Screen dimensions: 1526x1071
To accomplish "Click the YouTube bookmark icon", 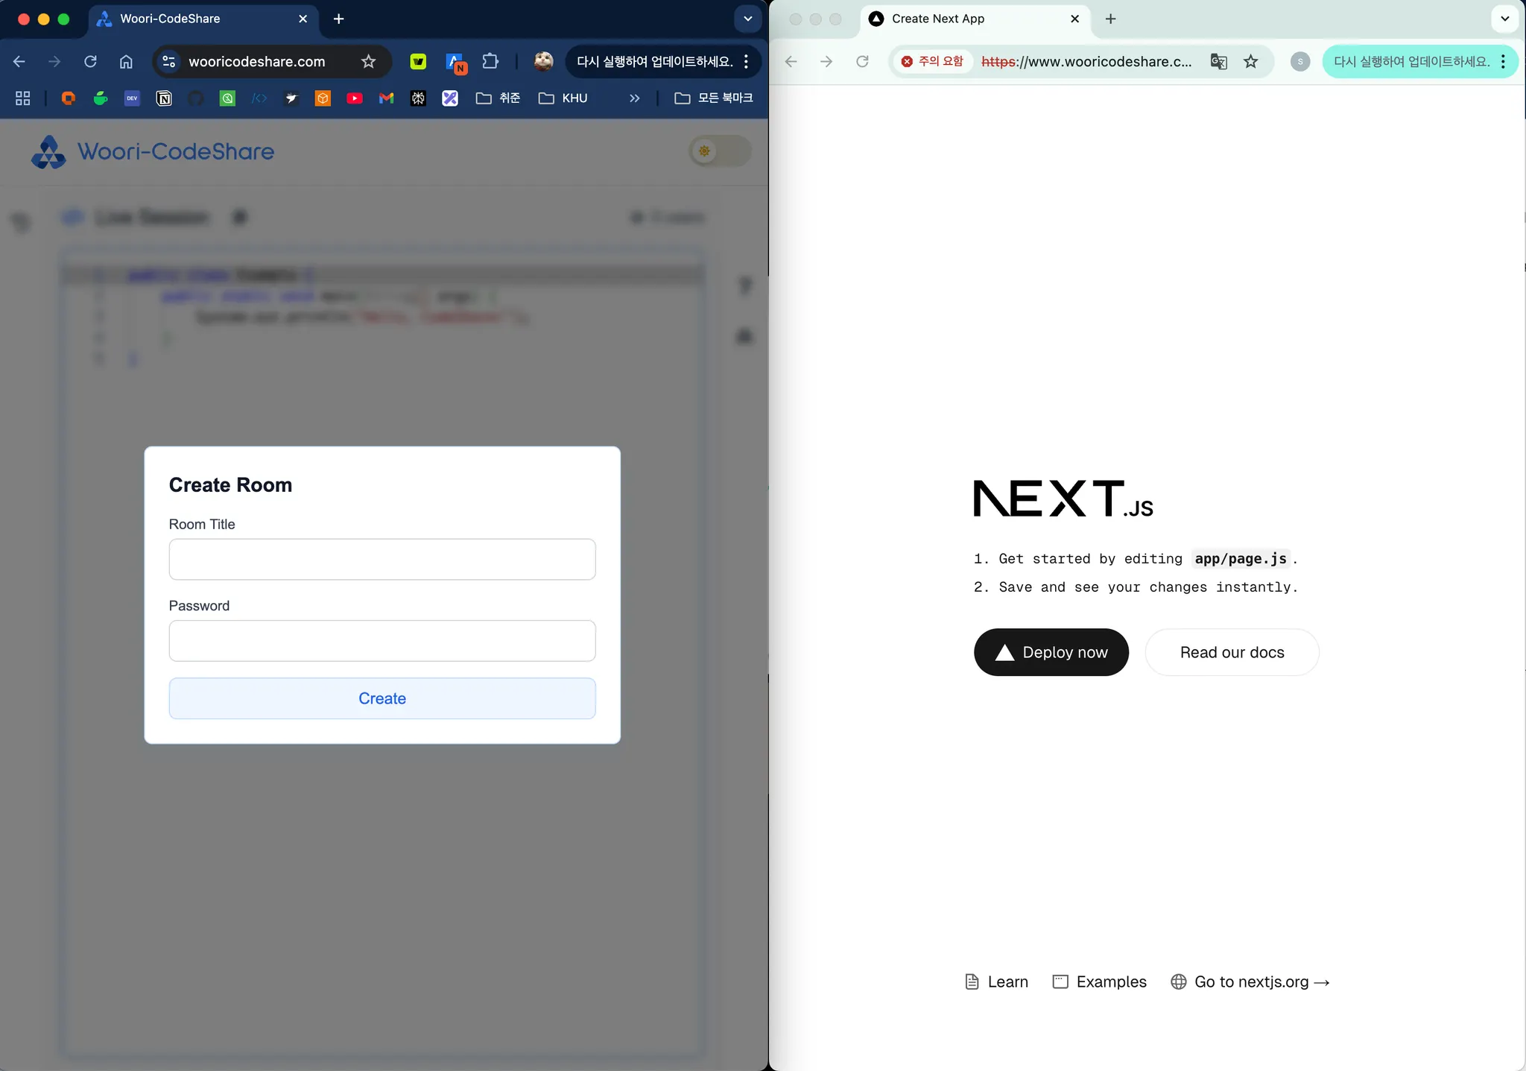I will coord(355,98).
